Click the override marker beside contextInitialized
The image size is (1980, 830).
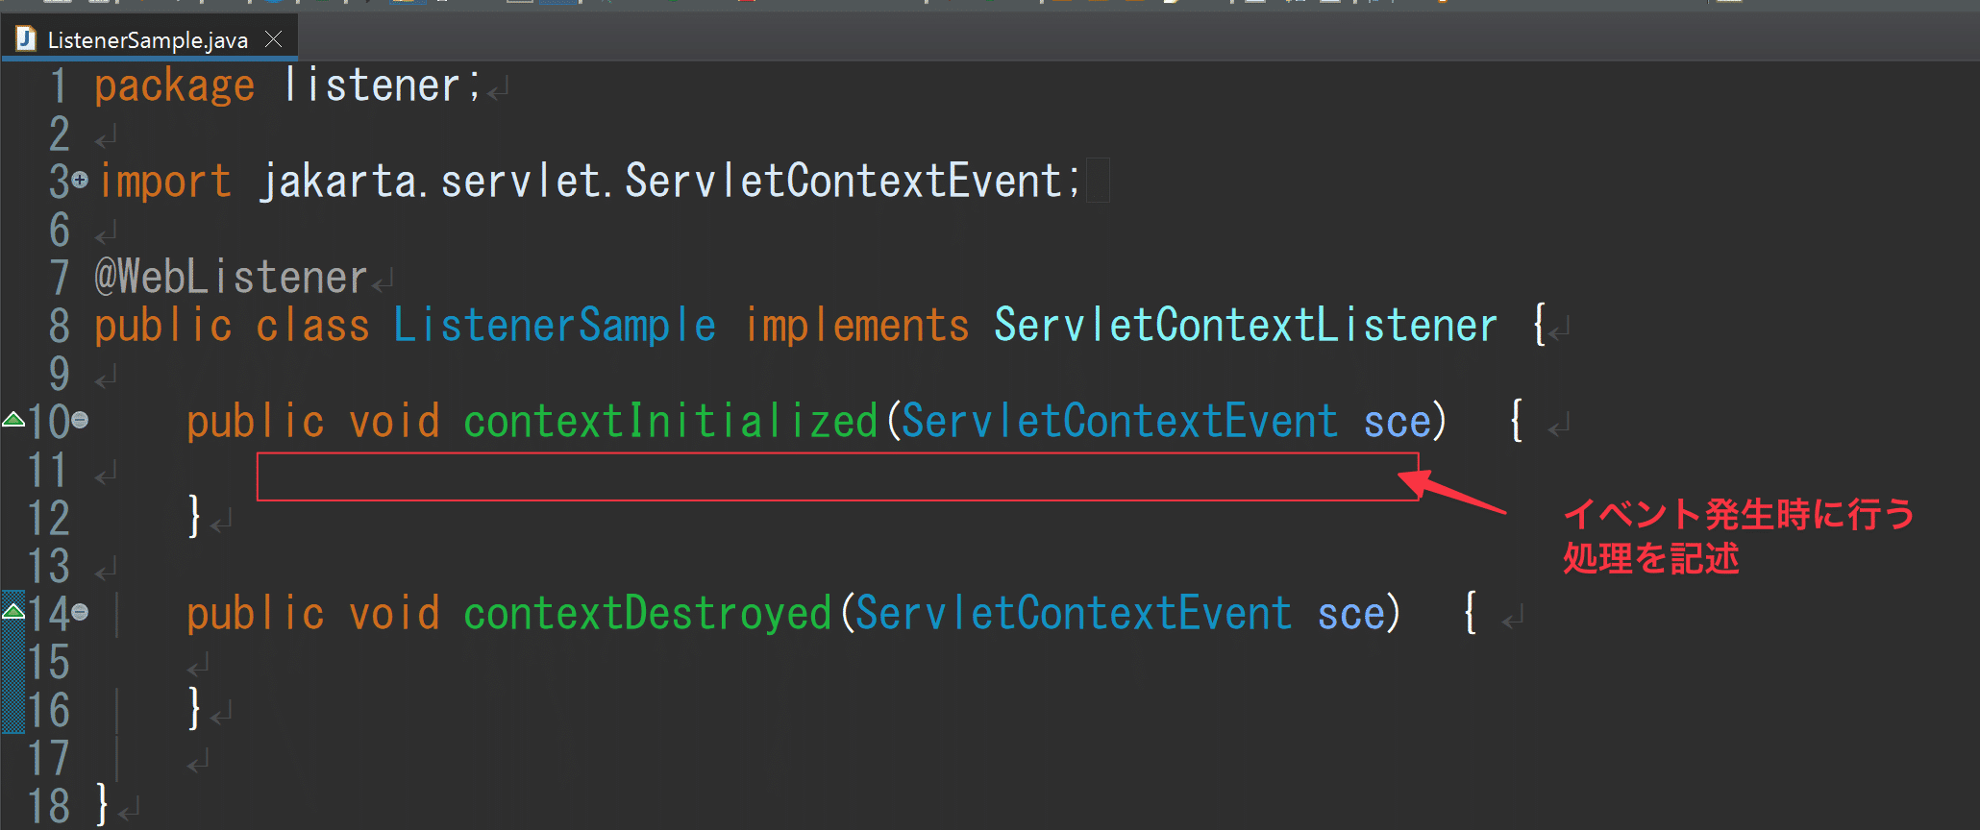point(13,419)
